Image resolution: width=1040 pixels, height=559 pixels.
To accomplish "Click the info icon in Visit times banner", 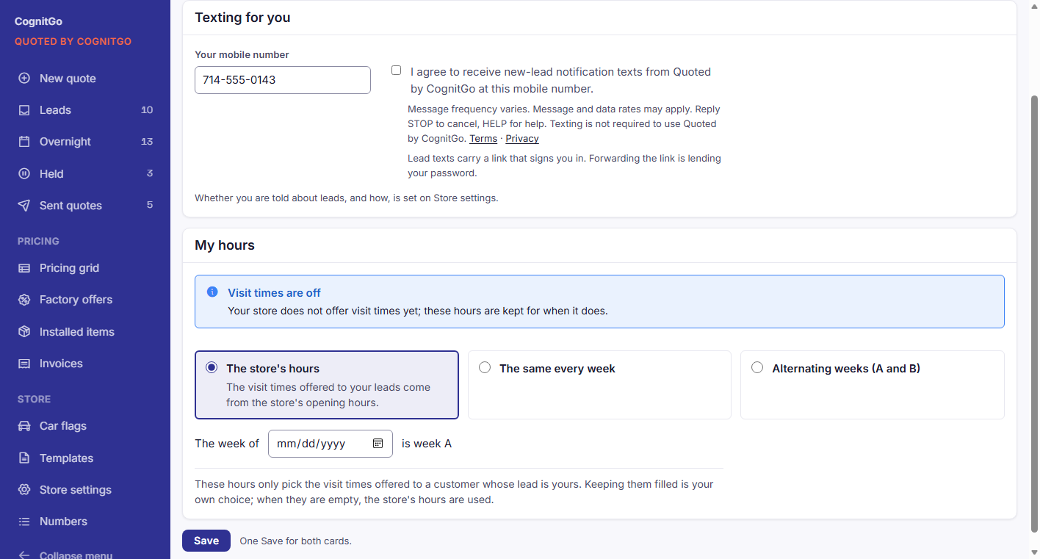I will pyautogui.click(x=212, y=292).
